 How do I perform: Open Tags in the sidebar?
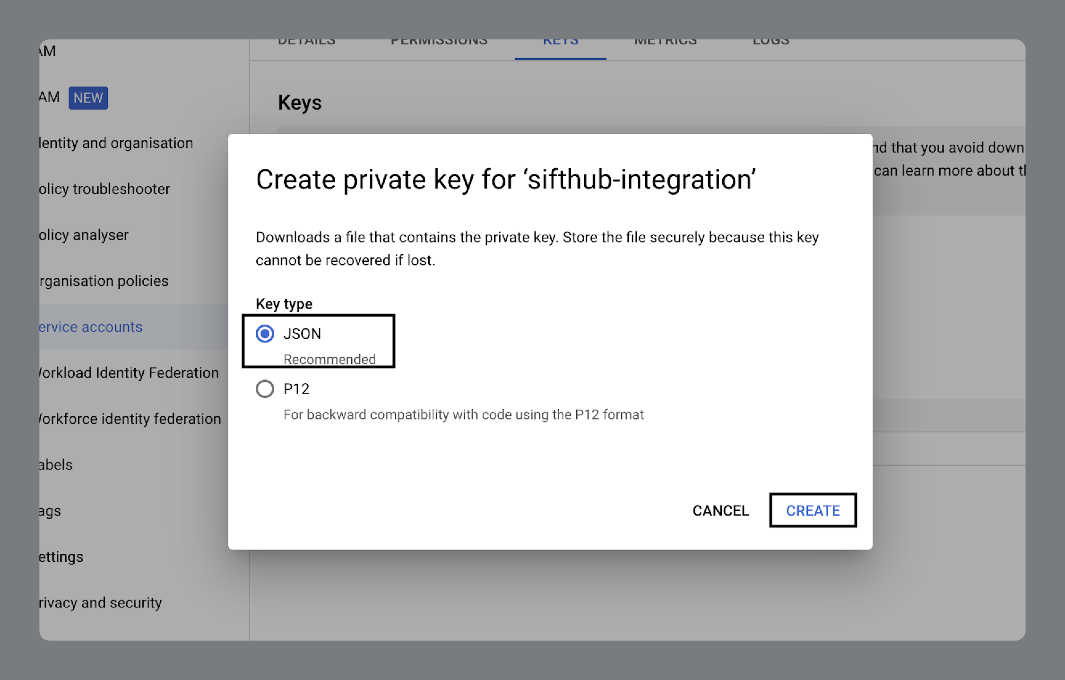click(50, 511)
